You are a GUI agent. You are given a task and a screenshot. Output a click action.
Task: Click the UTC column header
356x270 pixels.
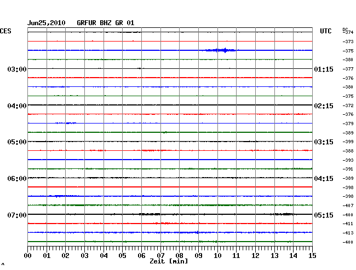click(x=325, y=31)
